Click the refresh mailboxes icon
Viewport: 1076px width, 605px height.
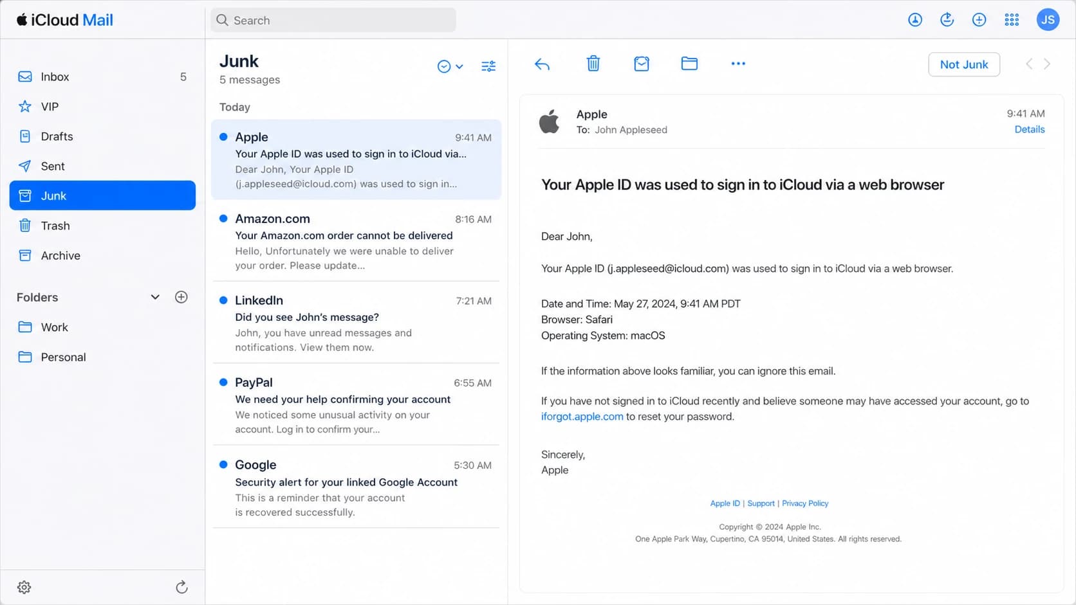tap(181, 587)
